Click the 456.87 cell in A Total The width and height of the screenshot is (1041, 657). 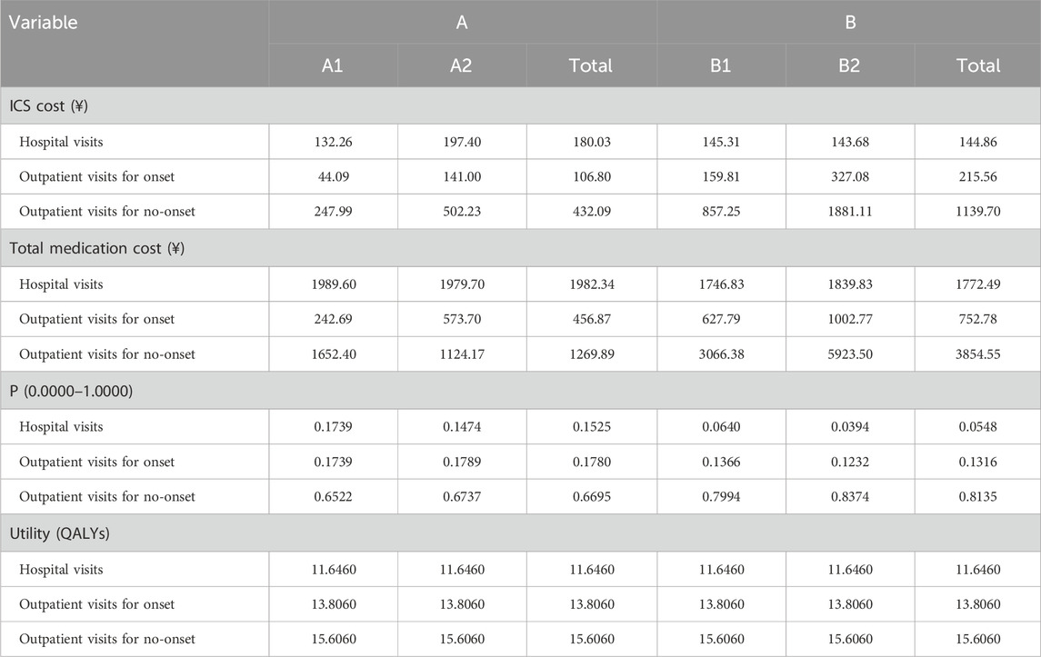point(591,320)
